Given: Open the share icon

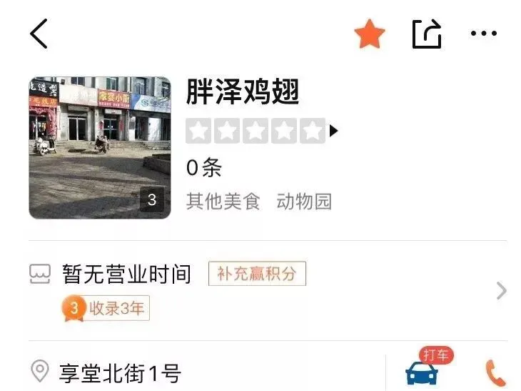Looking at the screenshot, I should (427, 34).
